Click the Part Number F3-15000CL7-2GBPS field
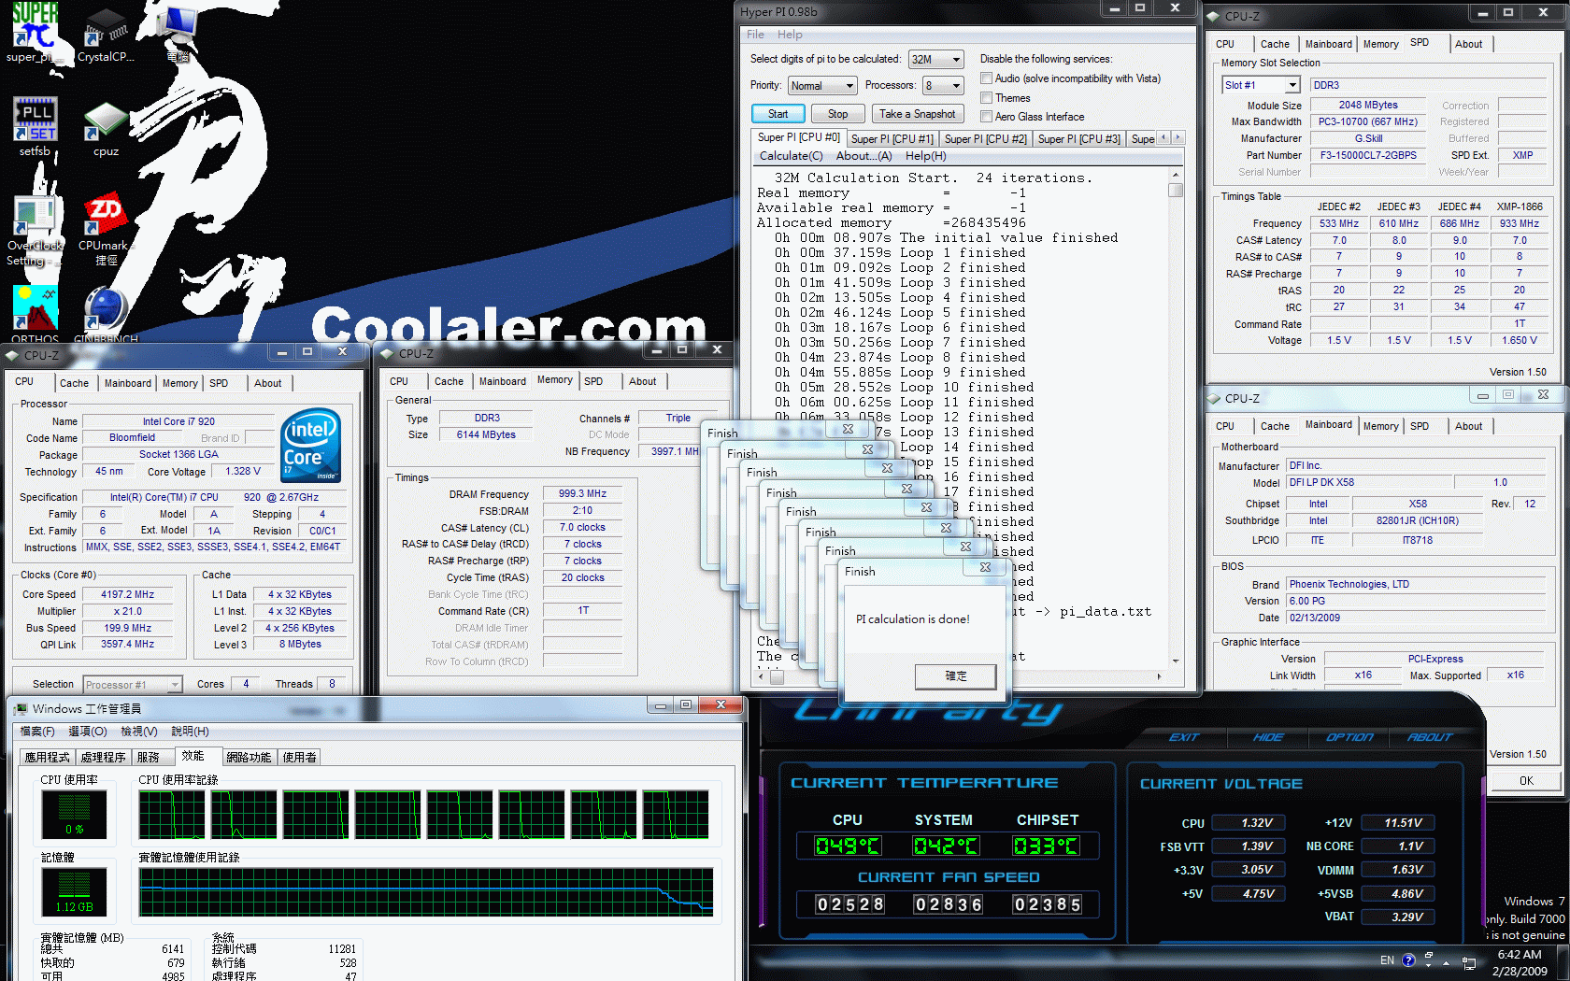Image resolution: width=1570 pixels, height=981 pixels. tap(1368, 155)
